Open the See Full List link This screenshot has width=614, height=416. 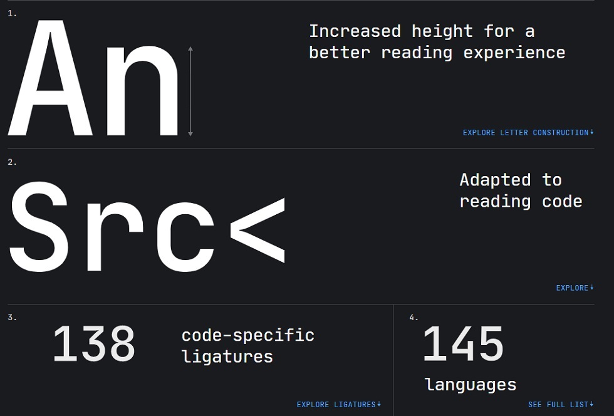(x=561, y=404)
